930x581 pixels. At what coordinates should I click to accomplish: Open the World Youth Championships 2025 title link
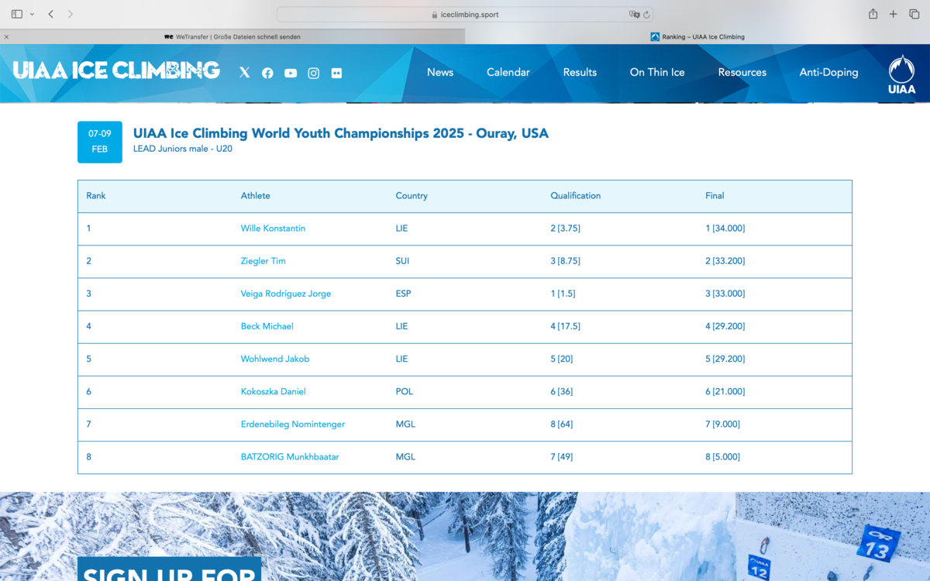click(x=341, y=133)
